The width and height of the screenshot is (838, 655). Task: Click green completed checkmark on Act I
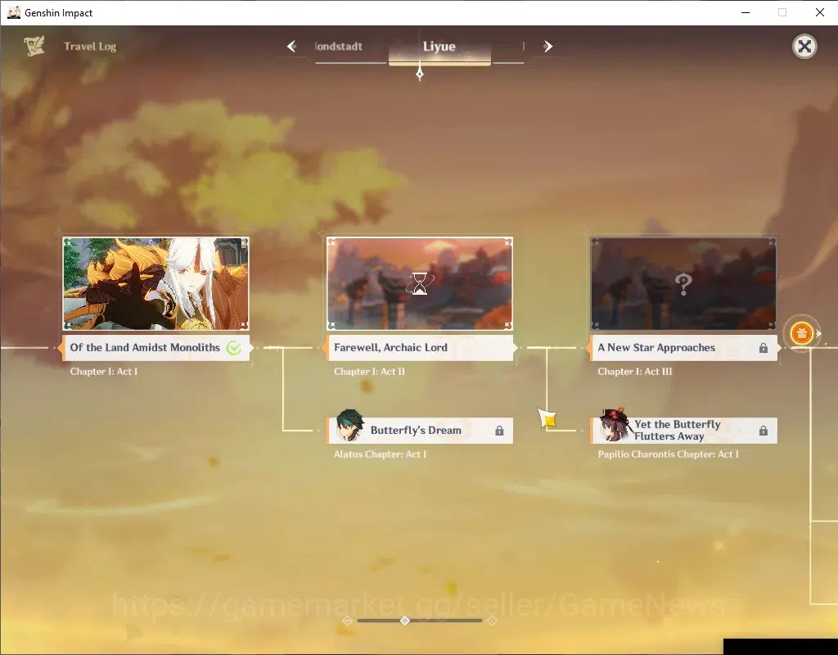(233, 348)
